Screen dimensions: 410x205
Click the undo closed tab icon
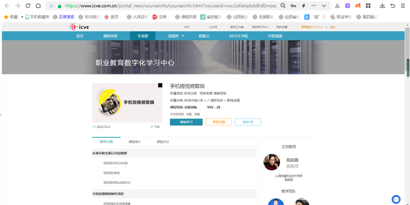coord(392,6)
